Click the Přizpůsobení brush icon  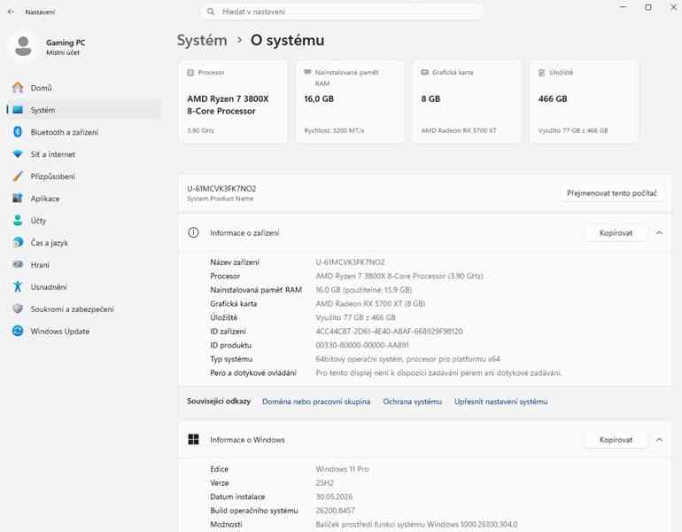click(18, 176)
